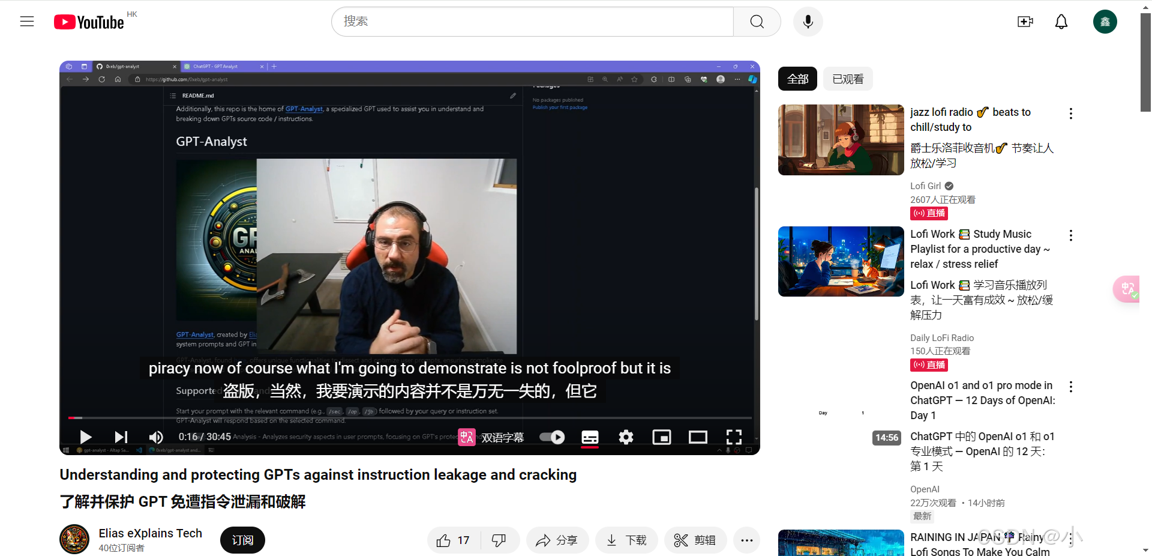
Task: Select the 全部 filter chip
Action: pos(797,79)
